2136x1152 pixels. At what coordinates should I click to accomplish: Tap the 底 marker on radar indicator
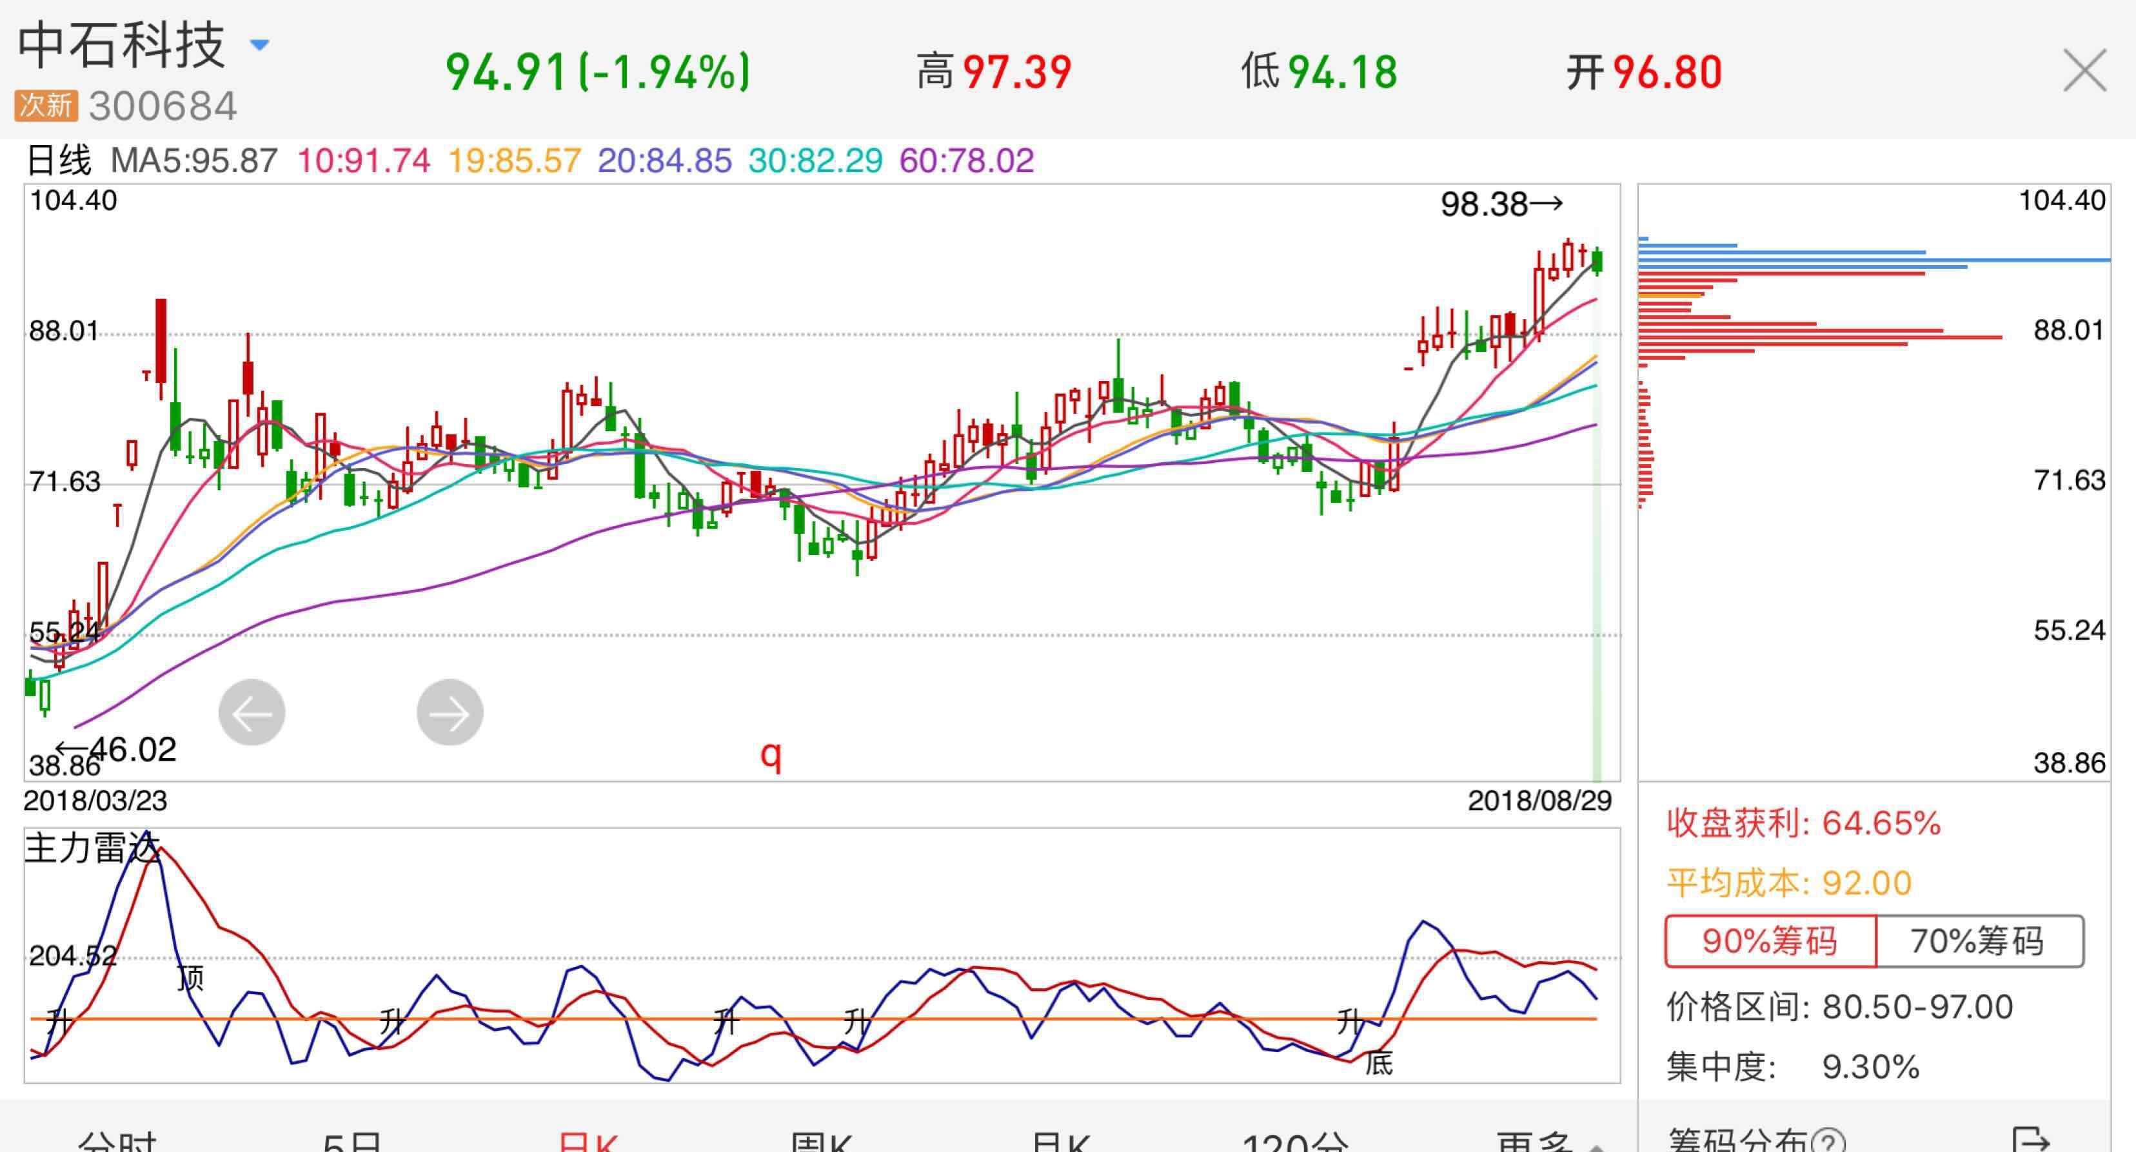coord(1379,1063)
